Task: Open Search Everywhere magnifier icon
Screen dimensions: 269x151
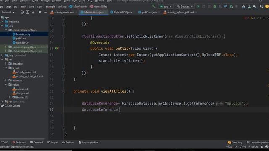Action: coord(261,7)
